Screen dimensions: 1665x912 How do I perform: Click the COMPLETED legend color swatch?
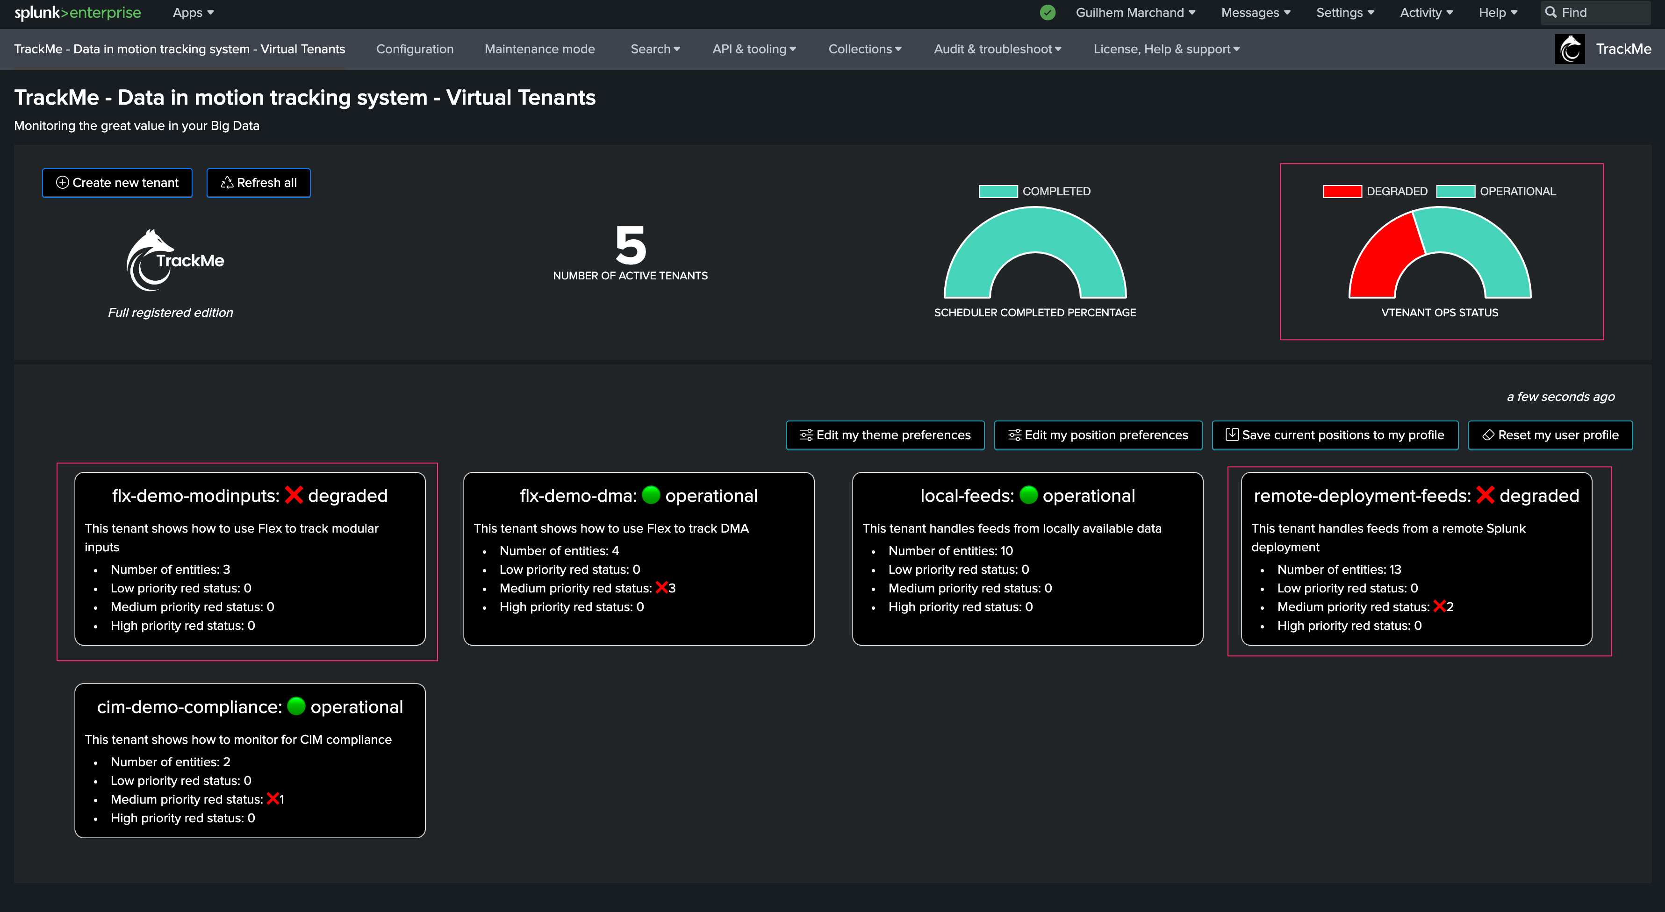coord(998,191)
